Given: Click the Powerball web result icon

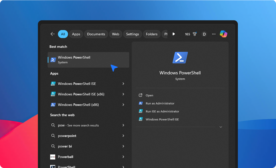Looking at the screenshot, I should (x=53, y=157).
